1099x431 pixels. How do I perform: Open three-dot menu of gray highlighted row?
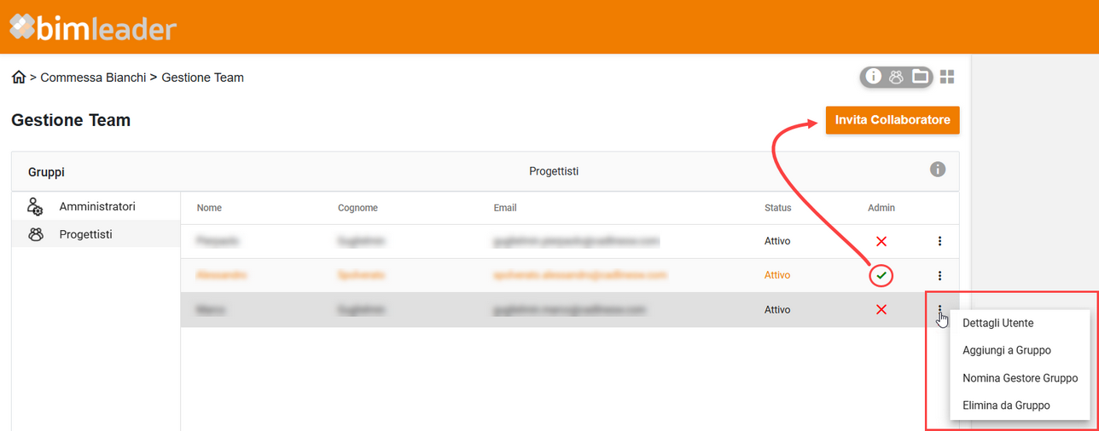click(x=939, y=309)
